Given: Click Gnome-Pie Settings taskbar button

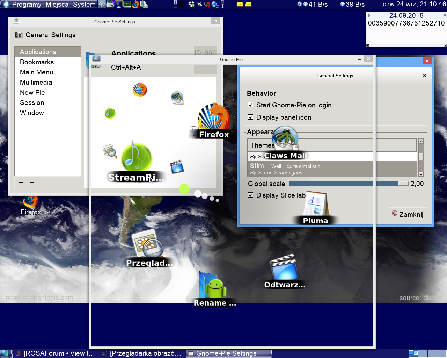Looking at the screenshot, I should pos(228,353).
